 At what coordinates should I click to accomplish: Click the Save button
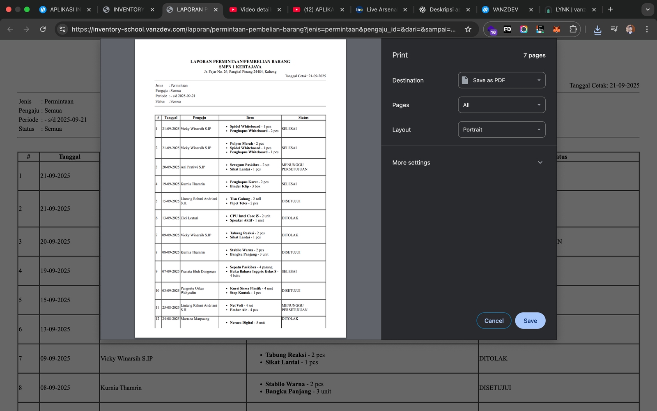(530, 321)
